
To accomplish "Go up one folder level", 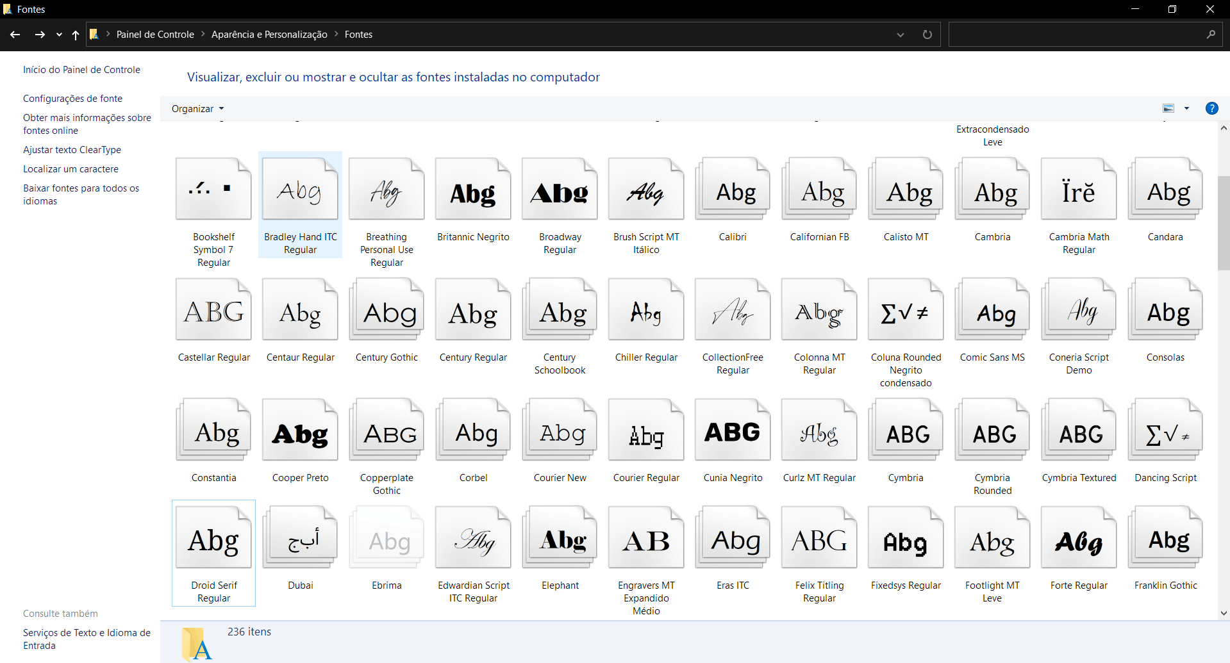I will pyautogui.click(x=76, y=35).
